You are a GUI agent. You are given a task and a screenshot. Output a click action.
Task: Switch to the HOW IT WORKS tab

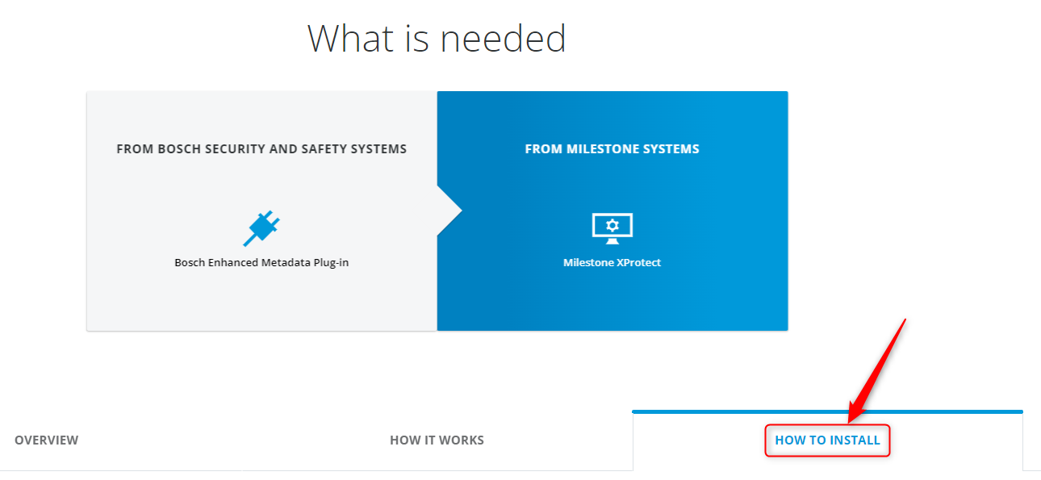437,440
